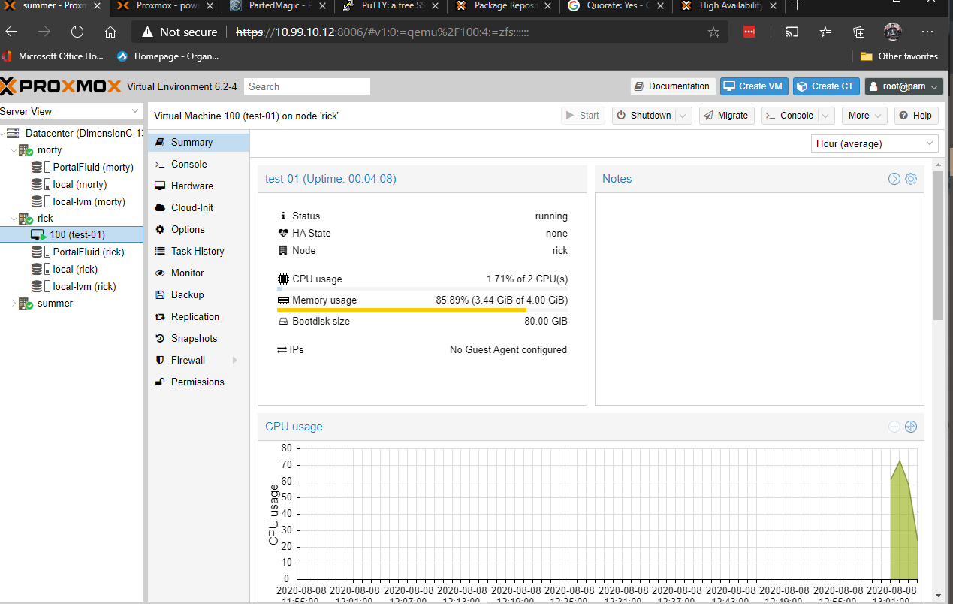The image size is (953, 604).
Task: Click the plus icon on CPU usage chart
Action: point(911,427)
